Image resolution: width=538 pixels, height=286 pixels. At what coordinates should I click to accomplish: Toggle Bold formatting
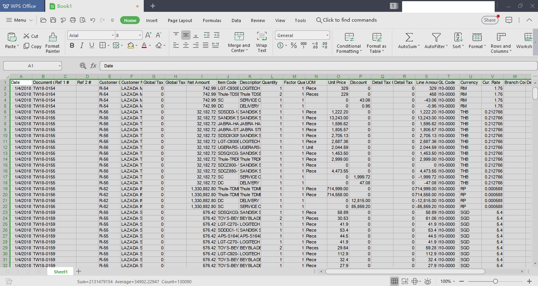pos(72,46)
